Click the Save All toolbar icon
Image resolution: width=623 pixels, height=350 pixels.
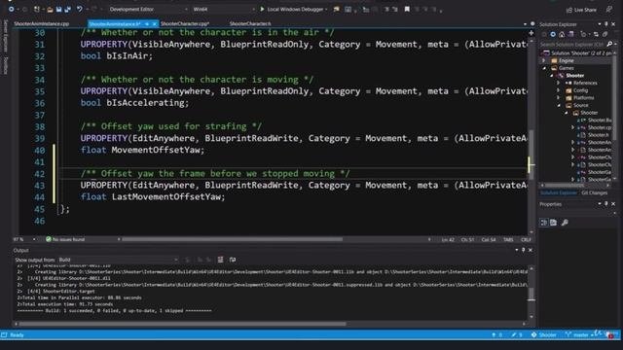click(67, 9)
